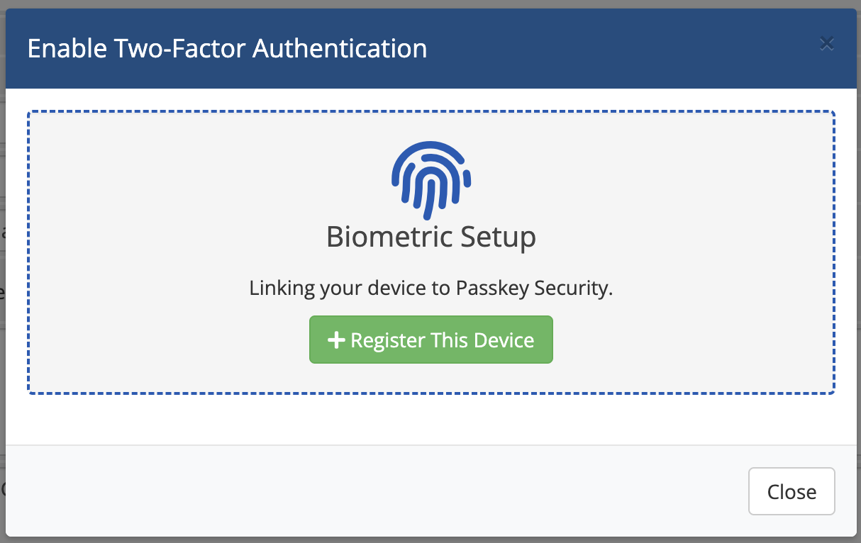Click the word Biometric in the heading
Screen dimensions: 861x543
tap(384, 237)
